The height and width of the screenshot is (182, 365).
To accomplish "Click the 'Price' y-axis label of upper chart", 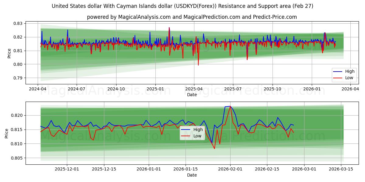I will (9, 53).
